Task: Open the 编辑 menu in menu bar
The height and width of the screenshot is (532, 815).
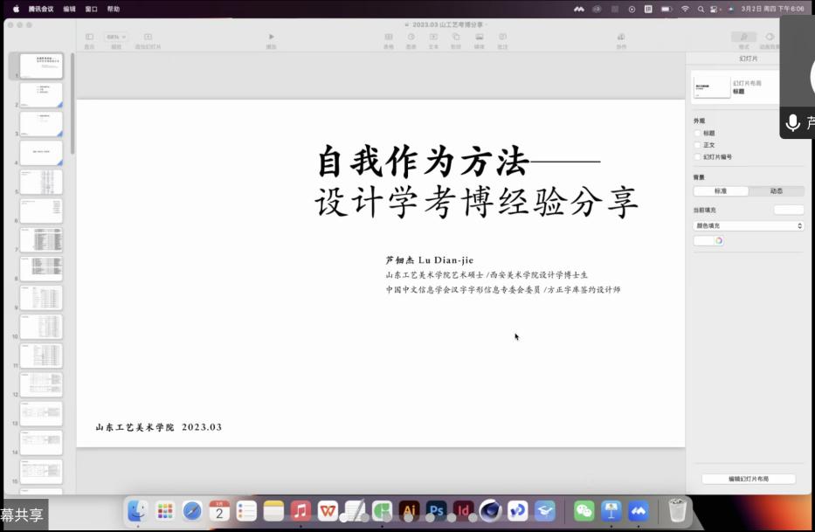Action: (69, 9)
